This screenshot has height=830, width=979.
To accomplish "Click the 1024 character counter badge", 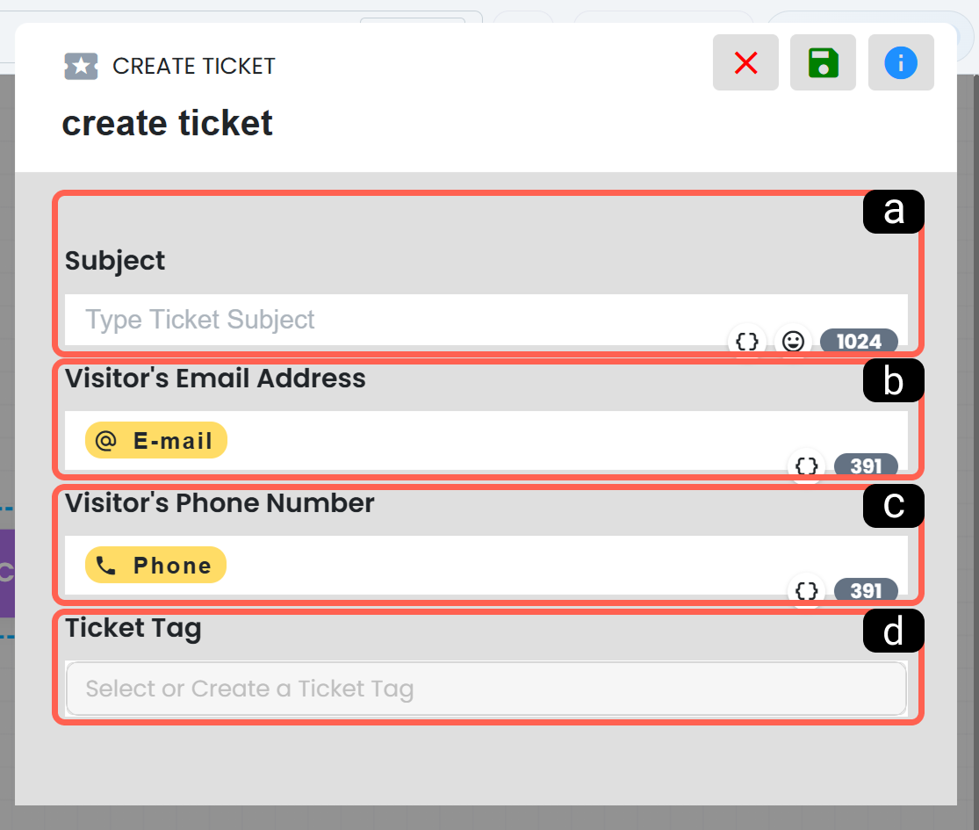I will 859,342.
